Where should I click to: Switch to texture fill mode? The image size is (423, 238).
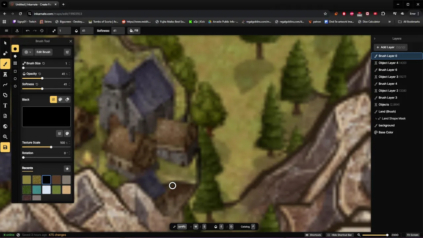pyautogui.click(x=53, y=99)
